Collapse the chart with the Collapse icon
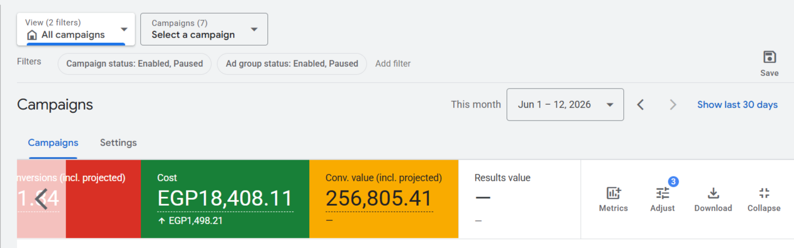Viewport: 794px width, 248px height. pyautogui.click(x=764, y=199)
